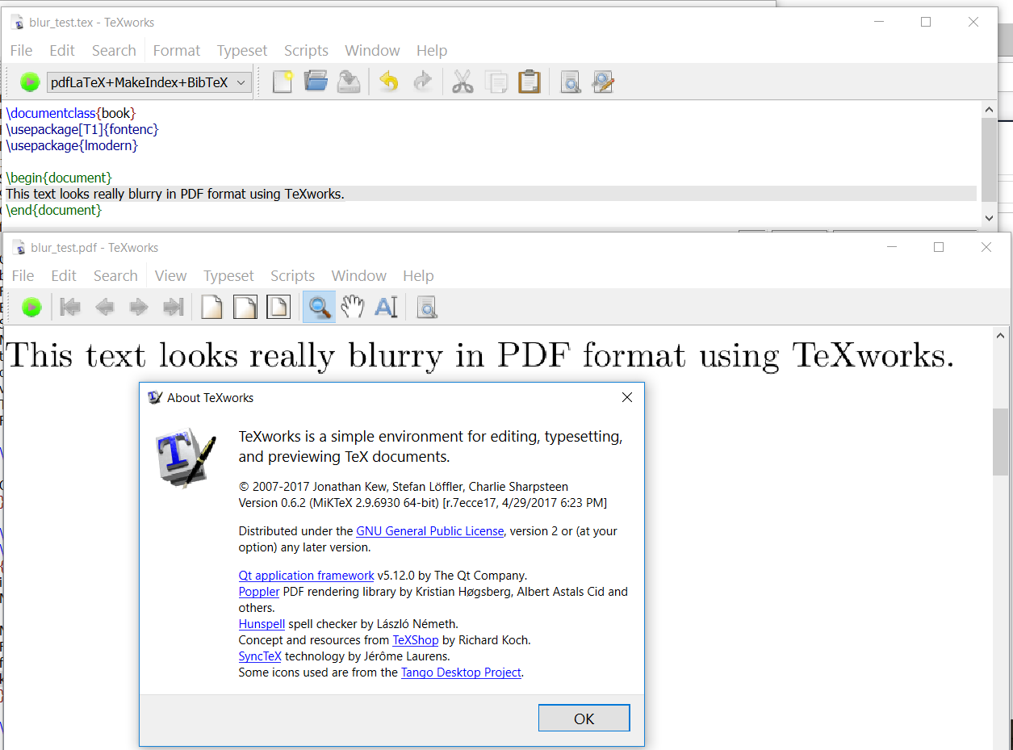
Task: Open the SyncTeX link
Action: pyautogui.click(x=260, y=656)
